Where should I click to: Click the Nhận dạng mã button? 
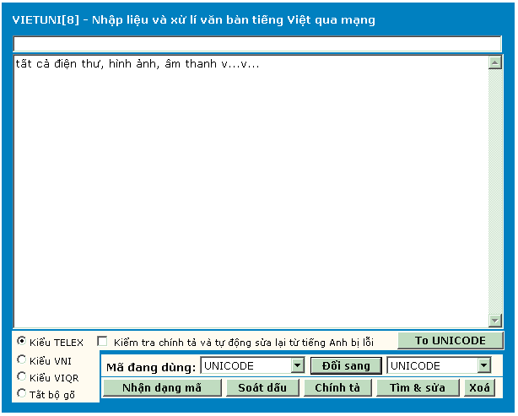click(x=162, y=388)
